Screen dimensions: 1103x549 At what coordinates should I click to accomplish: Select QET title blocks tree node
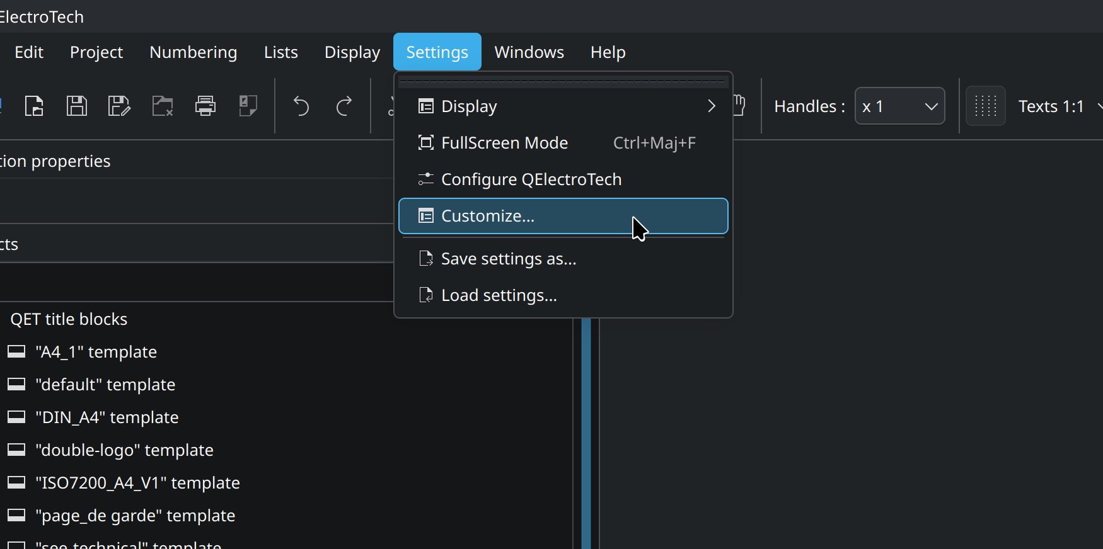[69, 319]
